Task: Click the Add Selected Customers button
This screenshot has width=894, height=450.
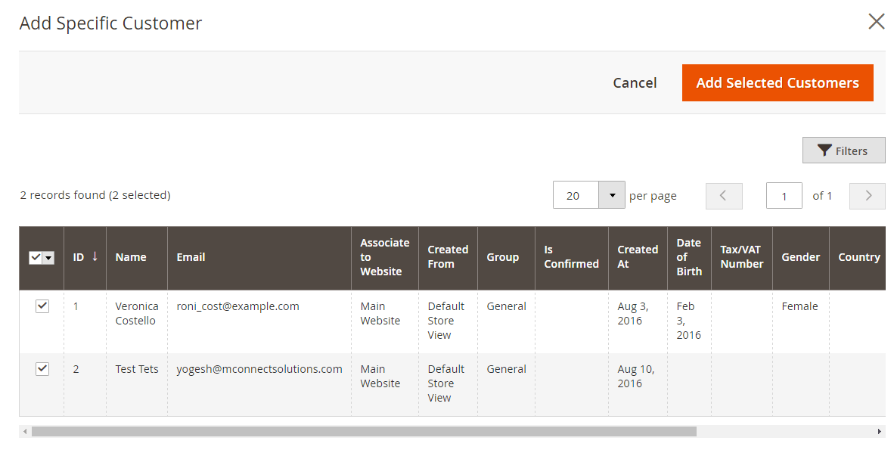Action: coord(777,83)
